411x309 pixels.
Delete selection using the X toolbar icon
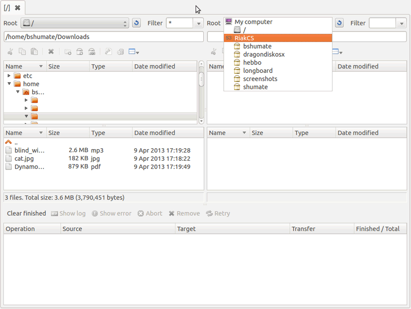51,51
